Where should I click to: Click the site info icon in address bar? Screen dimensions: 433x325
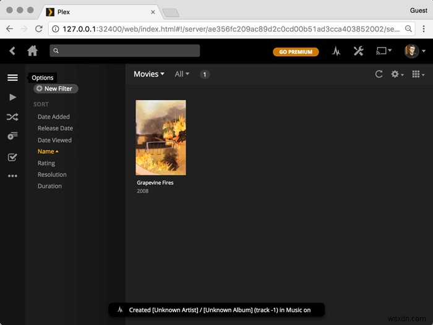[56, 29]
